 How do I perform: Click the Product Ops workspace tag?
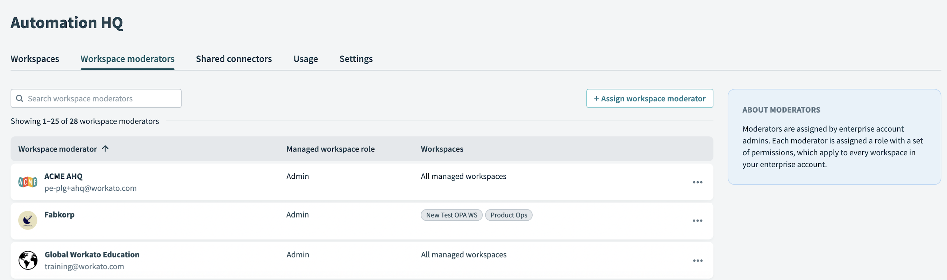[508, 215]
